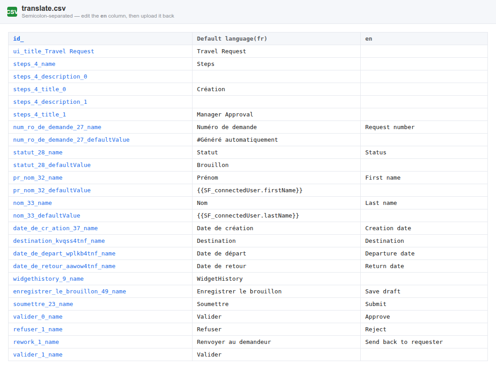The image size is (496, 371).
Task: Click the steps_4_name id cell
Action: (100, 64)
